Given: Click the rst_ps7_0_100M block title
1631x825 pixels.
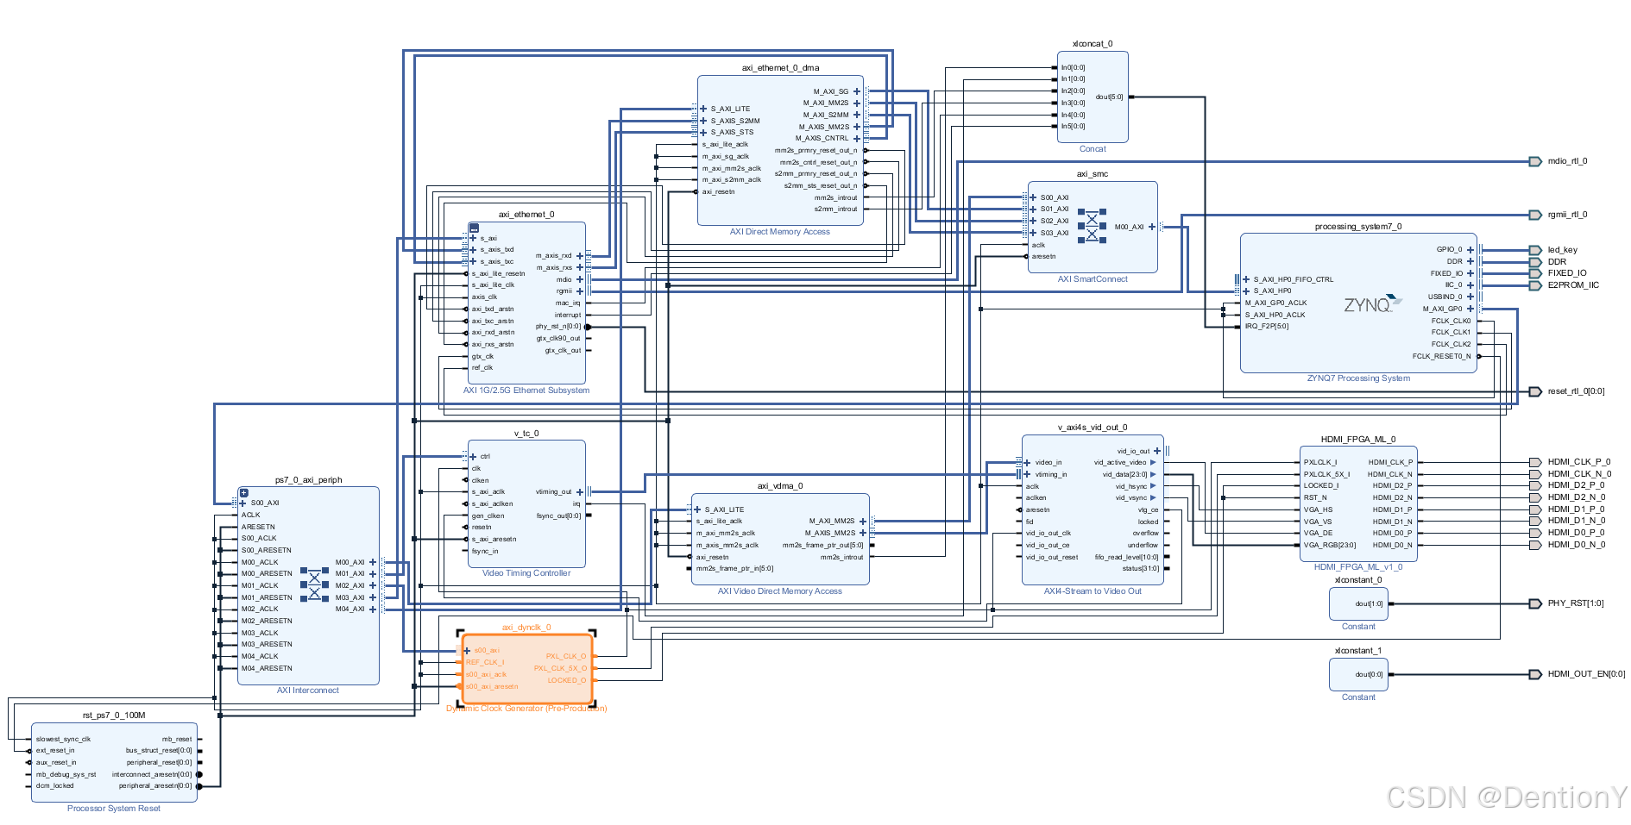Looking at the screenshot, I should pos(114,716).
